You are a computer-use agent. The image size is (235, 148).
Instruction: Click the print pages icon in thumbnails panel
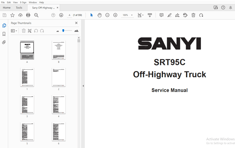[30, 31]
